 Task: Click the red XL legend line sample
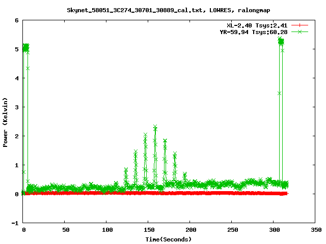click(300, 25)
